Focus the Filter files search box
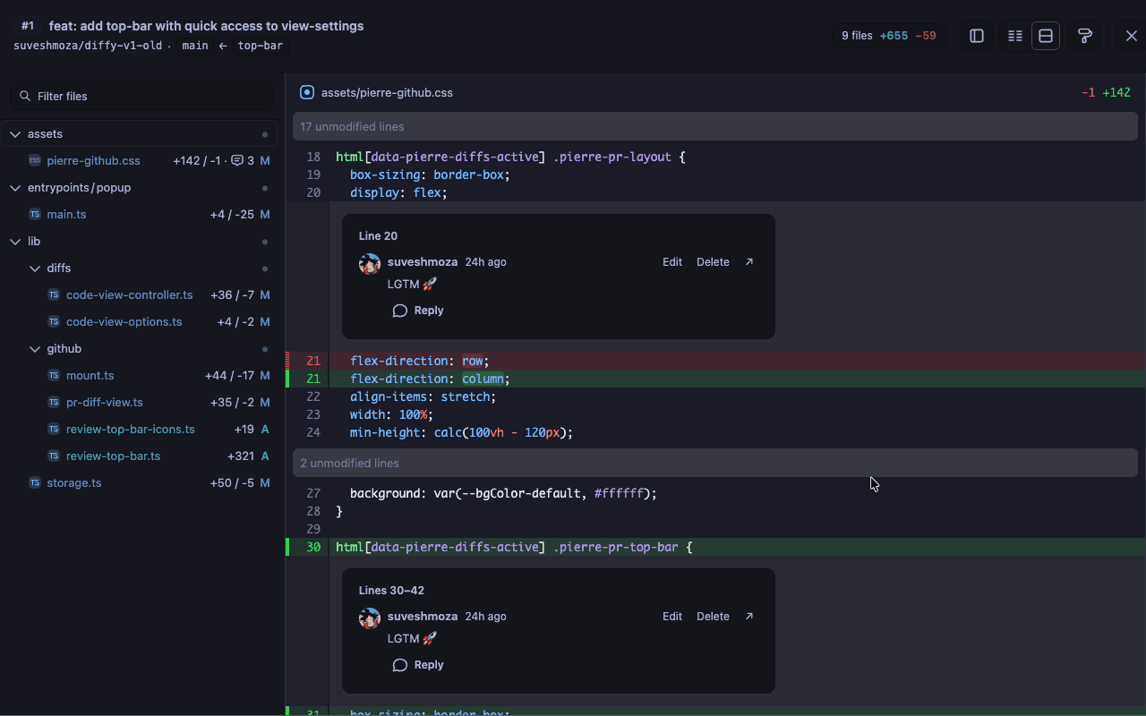 pos(141,96)
